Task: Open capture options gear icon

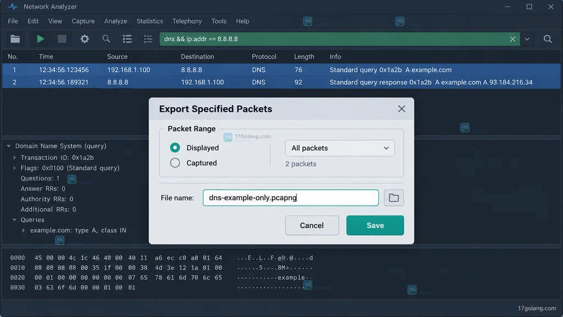Action: coord(84,39)
